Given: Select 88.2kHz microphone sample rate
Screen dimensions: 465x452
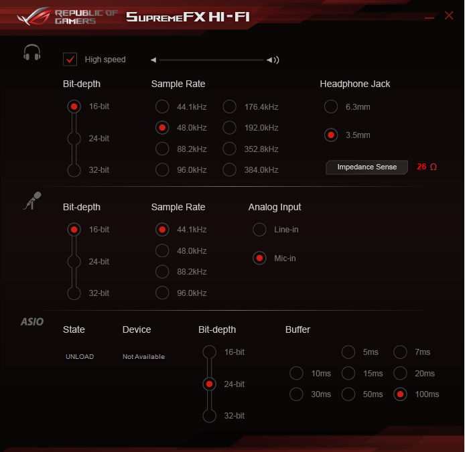Looking at the screenshot, I should (162, 272).
